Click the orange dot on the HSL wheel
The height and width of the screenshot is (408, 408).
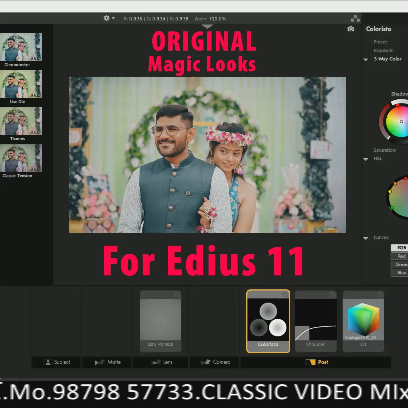(x=395, y=184)
